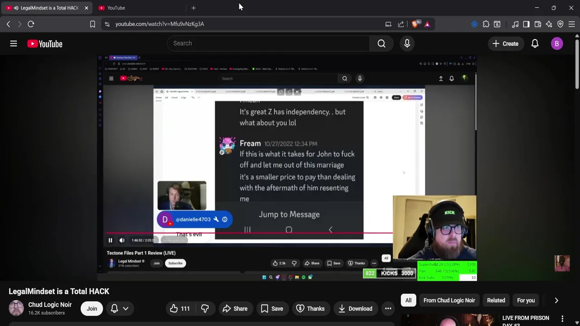
Task: Open the YouTube guide hamburger menu
Action: [14, 43]
